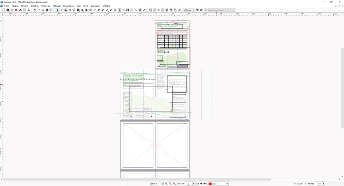This screenshot has height=186, width=344.
Task: Zoom in using status bar magnifier
Action: (174, 184)
